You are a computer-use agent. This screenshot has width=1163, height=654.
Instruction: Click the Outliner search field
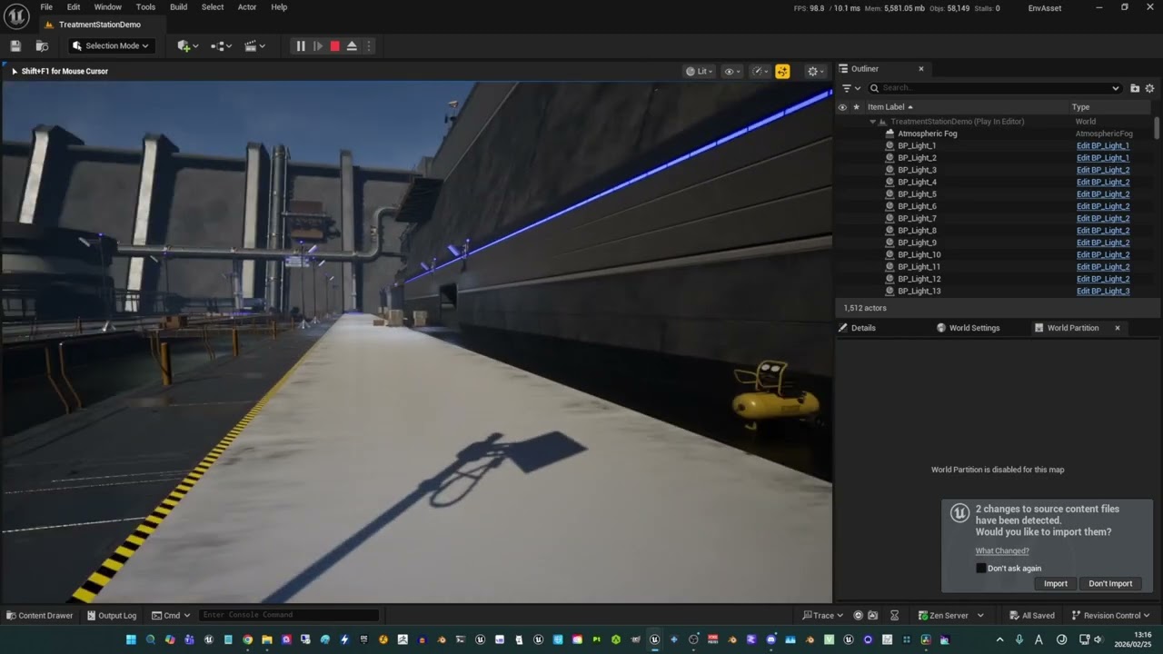[995, 88]
